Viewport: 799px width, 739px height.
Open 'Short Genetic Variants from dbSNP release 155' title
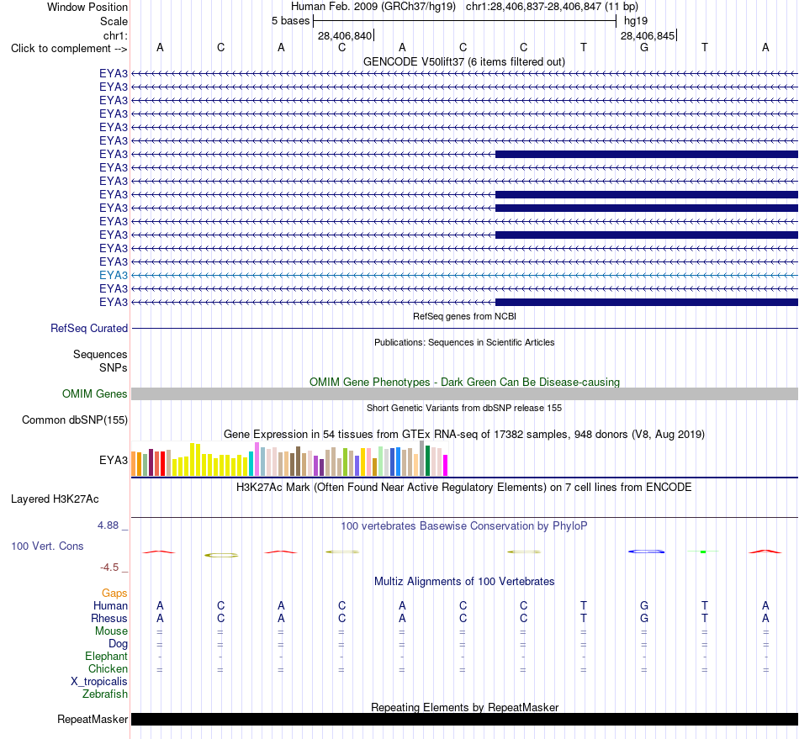coord(464,408)
